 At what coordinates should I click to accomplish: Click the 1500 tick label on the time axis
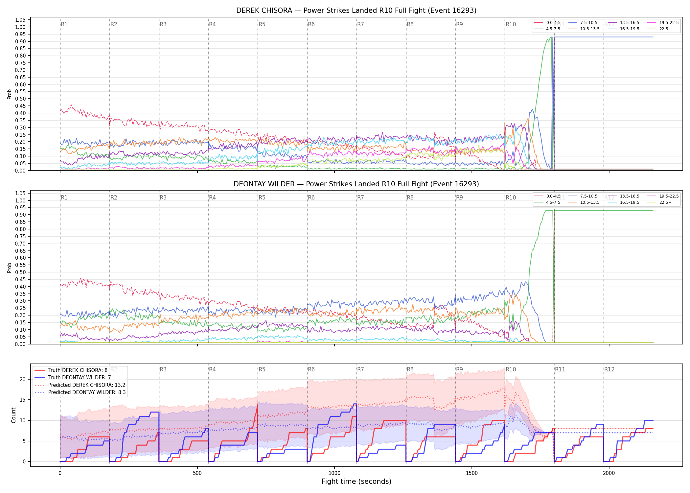tap(472, 473)
